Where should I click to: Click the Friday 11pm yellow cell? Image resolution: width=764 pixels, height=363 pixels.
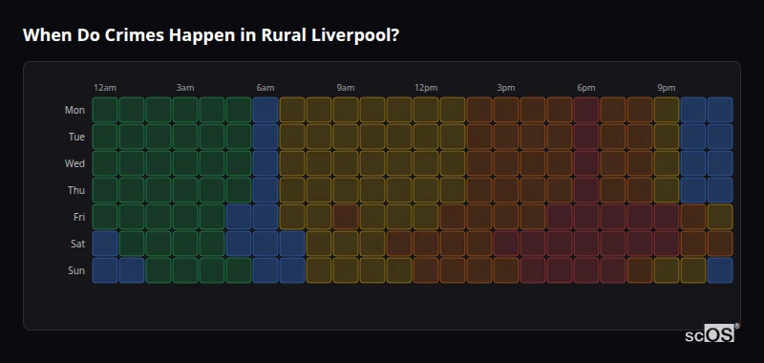click(x=720, y=217)
